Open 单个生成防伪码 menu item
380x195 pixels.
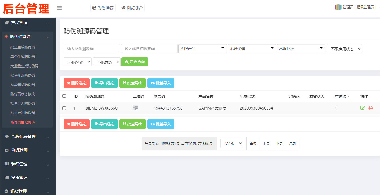23,57
